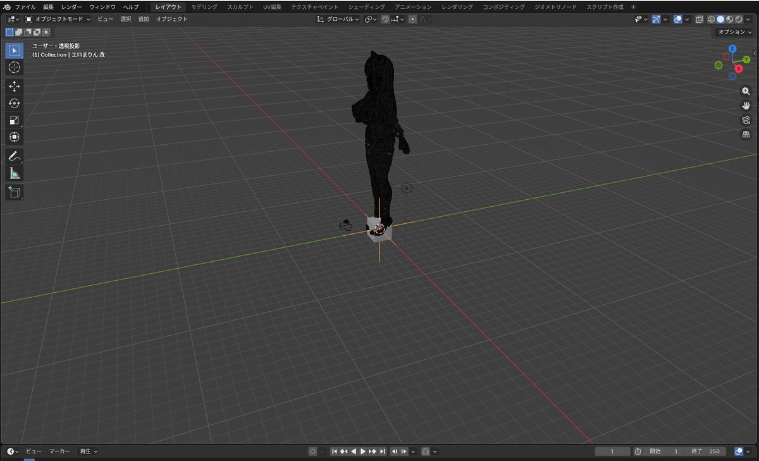Select the Transform tool
The width and height of the screenshot is (759, 461).
[x=15, y=137]
